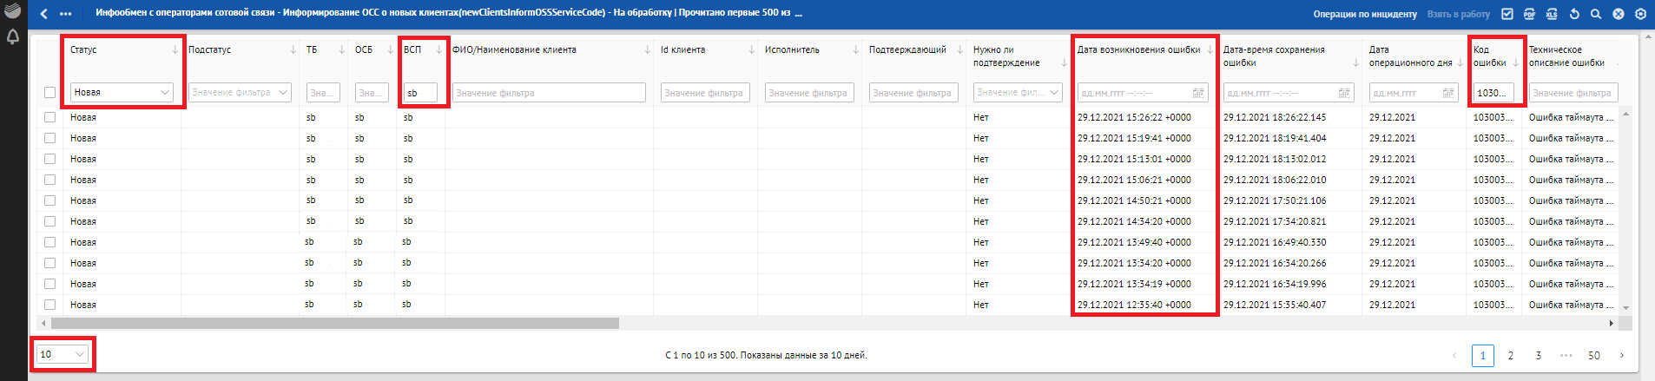This screenshot has width=1655, height=381.
Task: Tick the select-all checkbox in the header
Action: 49,93
